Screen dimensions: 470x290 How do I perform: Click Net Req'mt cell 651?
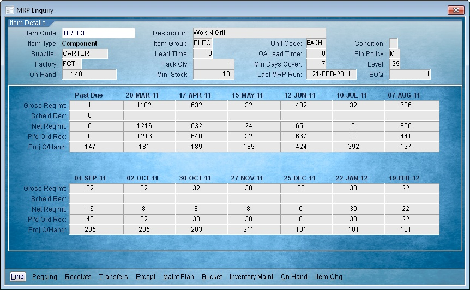tap(306, 126)
